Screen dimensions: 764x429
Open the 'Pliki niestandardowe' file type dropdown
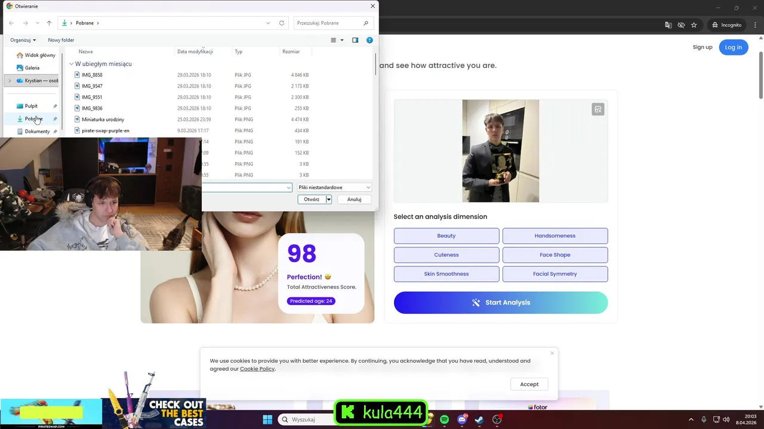coord(334,187)
